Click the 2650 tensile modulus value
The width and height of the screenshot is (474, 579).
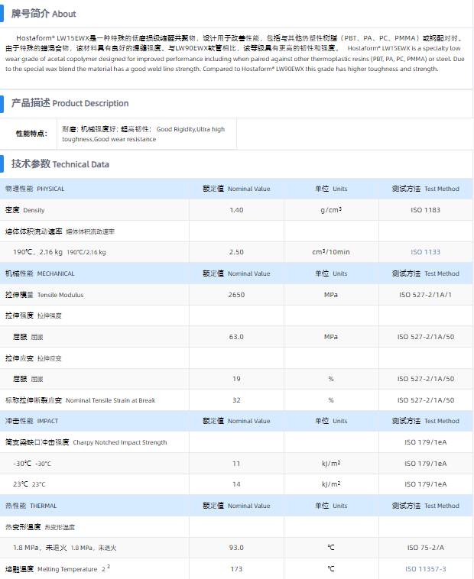(x=236, y=295)
